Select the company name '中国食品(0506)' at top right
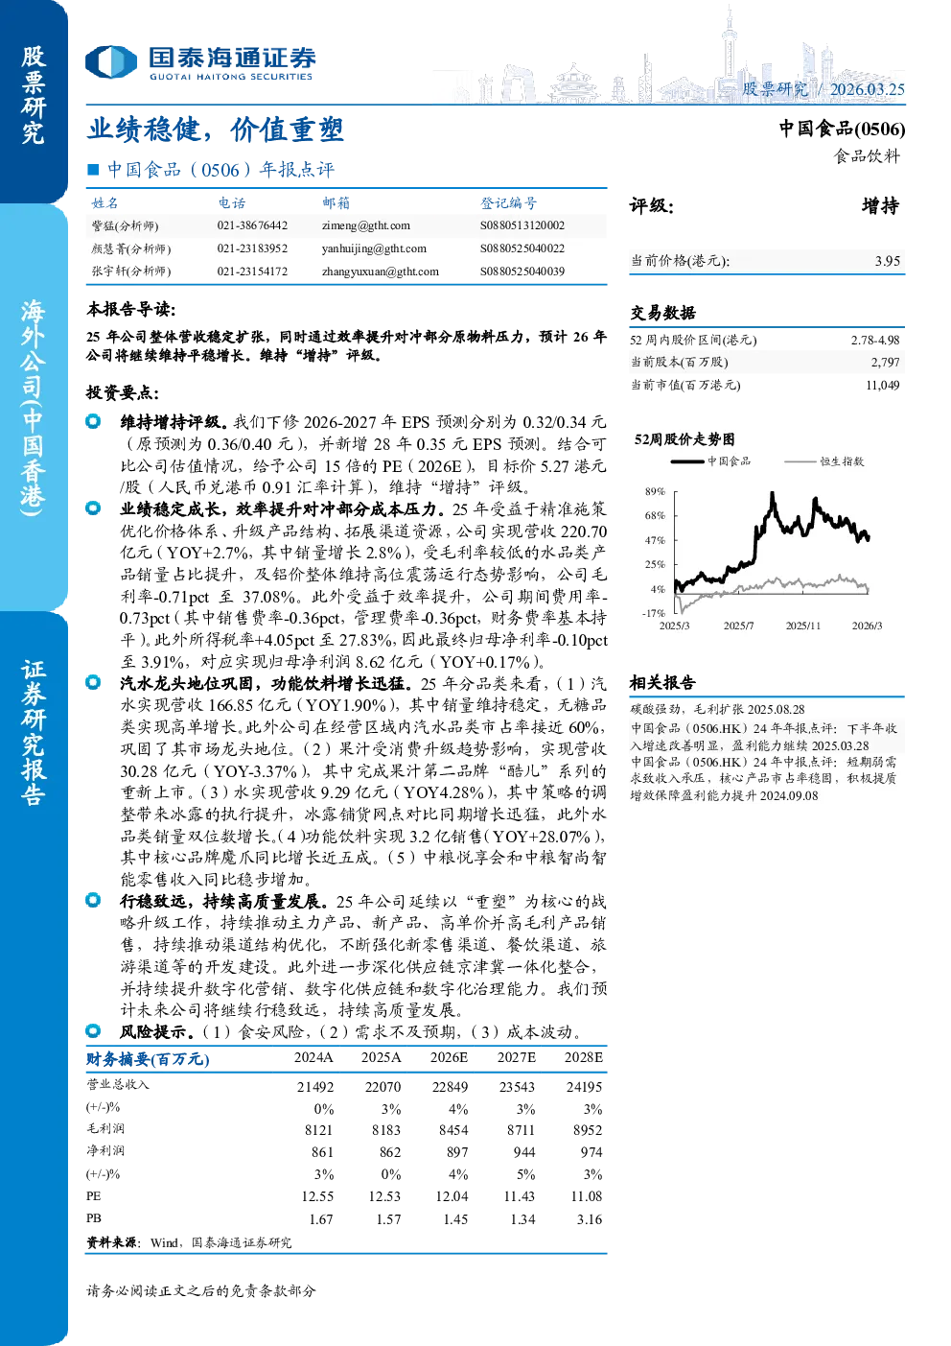 point(842,129)
